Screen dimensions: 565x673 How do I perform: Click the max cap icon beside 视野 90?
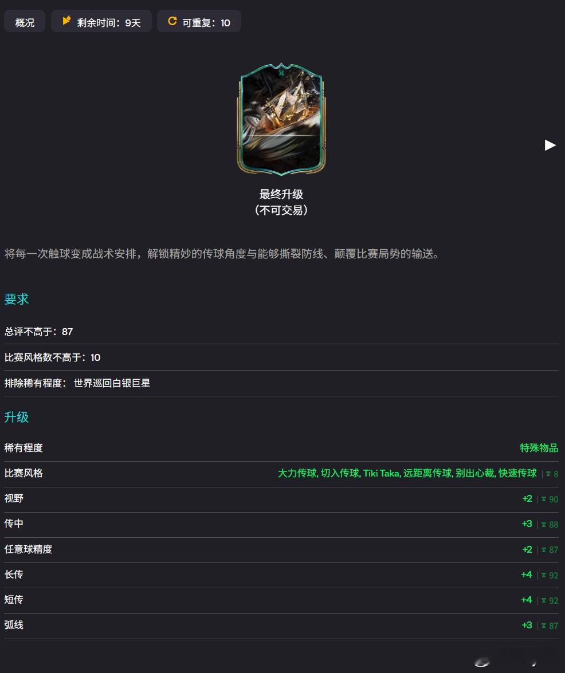(x=544, y=499)
